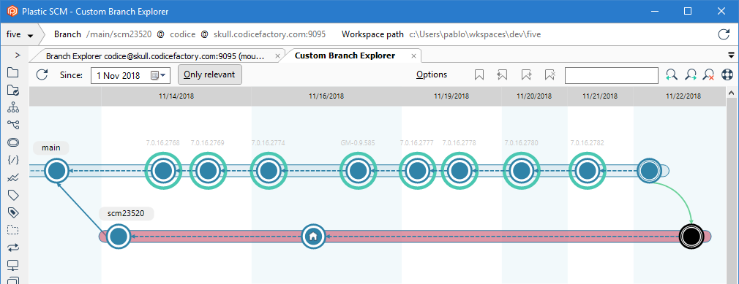Open the Changesets view icon
The height and width of the screenshot is (284, 739).
pyautogui.click(x=13, y=142)
